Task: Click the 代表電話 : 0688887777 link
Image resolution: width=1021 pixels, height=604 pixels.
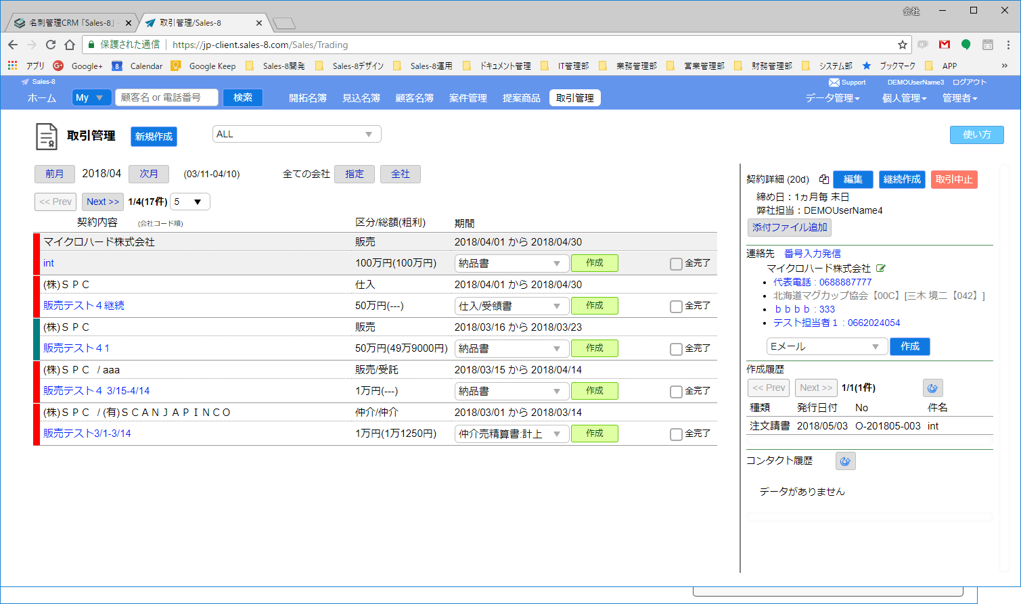Action: pos(823,282)
